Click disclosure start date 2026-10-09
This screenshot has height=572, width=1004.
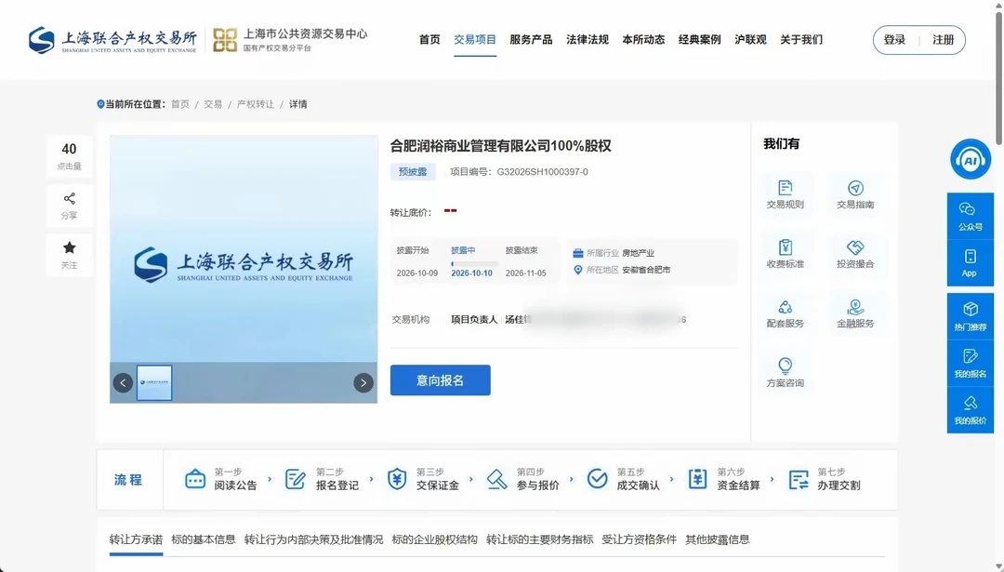416,273
